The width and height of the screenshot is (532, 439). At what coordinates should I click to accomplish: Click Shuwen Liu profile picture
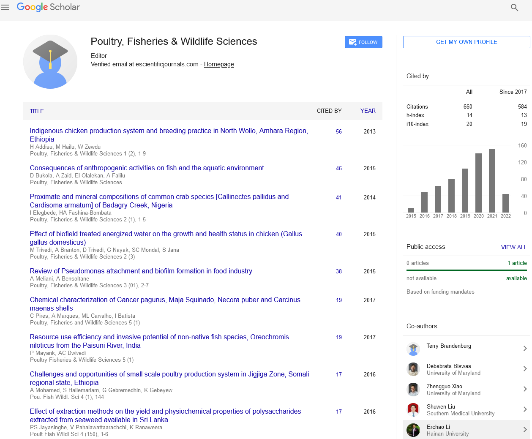pyautogui.click(x=413, y=410)
